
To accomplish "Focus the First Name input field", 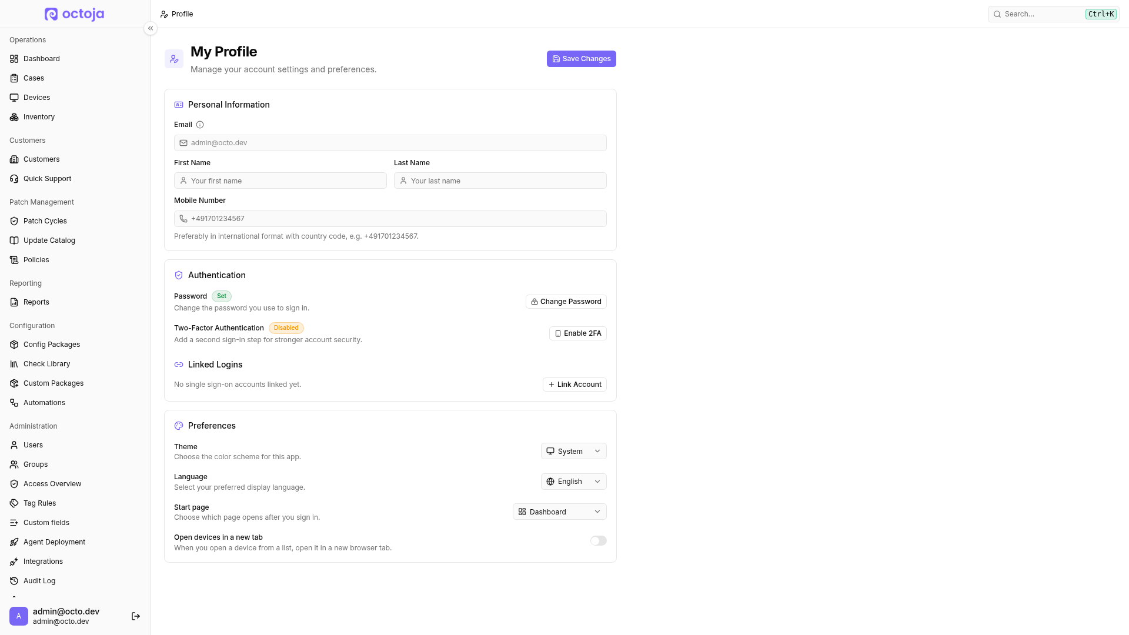I will coord(280,181).
